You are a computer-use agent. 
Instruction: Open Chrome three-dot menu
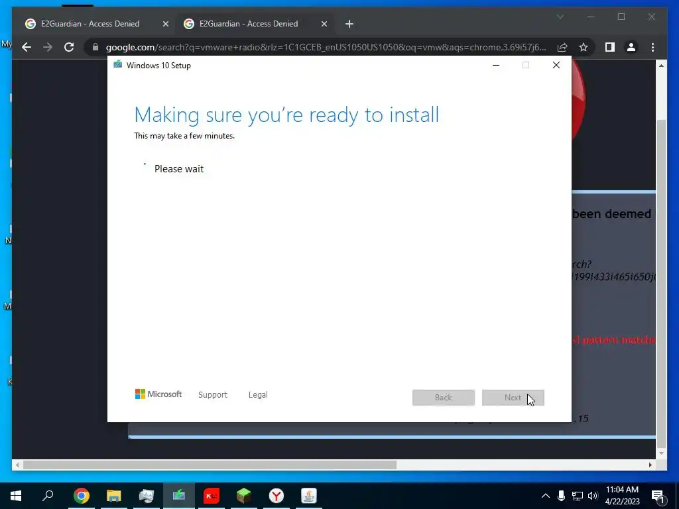(652, 47)
